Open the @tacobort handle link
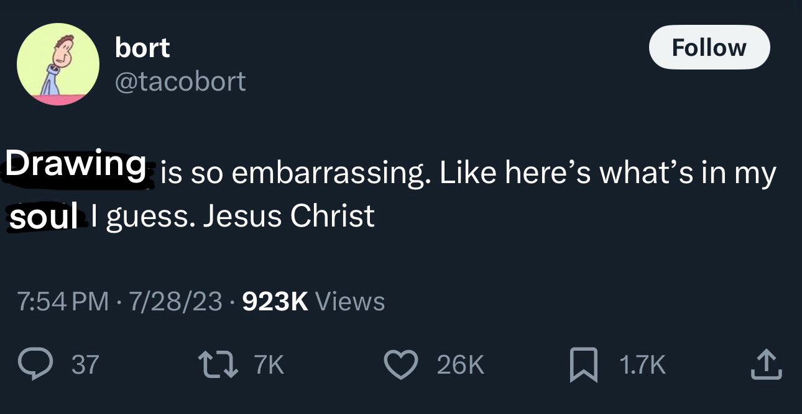 pyautogui.click(x=180, y=81)
